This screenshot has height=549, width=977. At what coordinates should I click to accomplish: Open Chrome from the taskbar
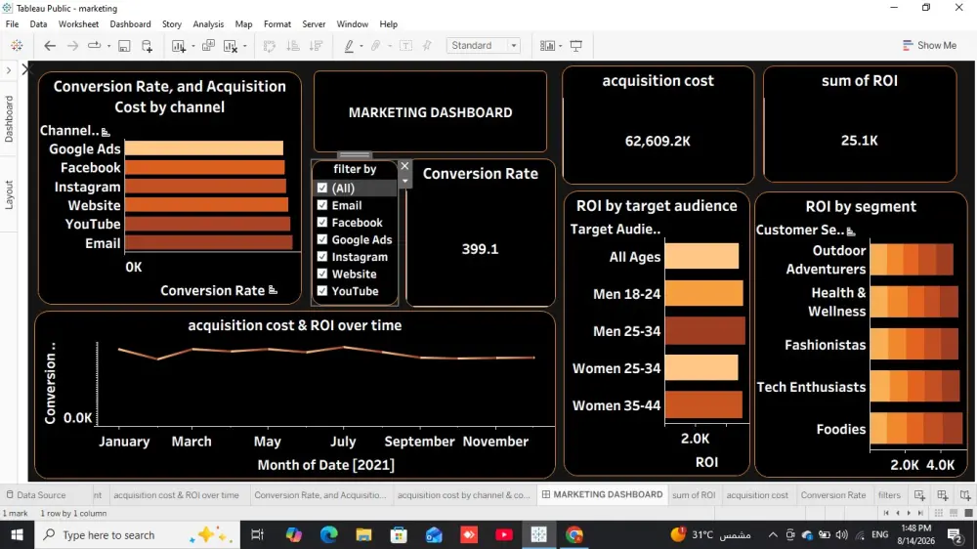pyautogui.click(x=573, y=534)
